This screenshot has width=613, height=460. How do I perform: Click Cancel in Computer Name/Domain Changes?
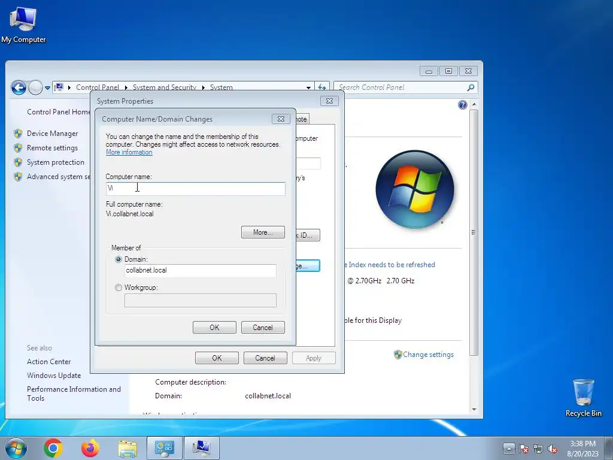pyautogui.click(x=263, y=328)
